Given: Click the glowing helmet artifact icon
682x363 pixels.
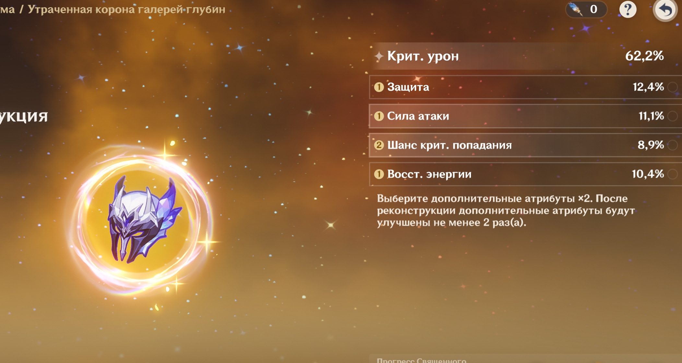Looking at the screenshot, I should click(143, 220).
